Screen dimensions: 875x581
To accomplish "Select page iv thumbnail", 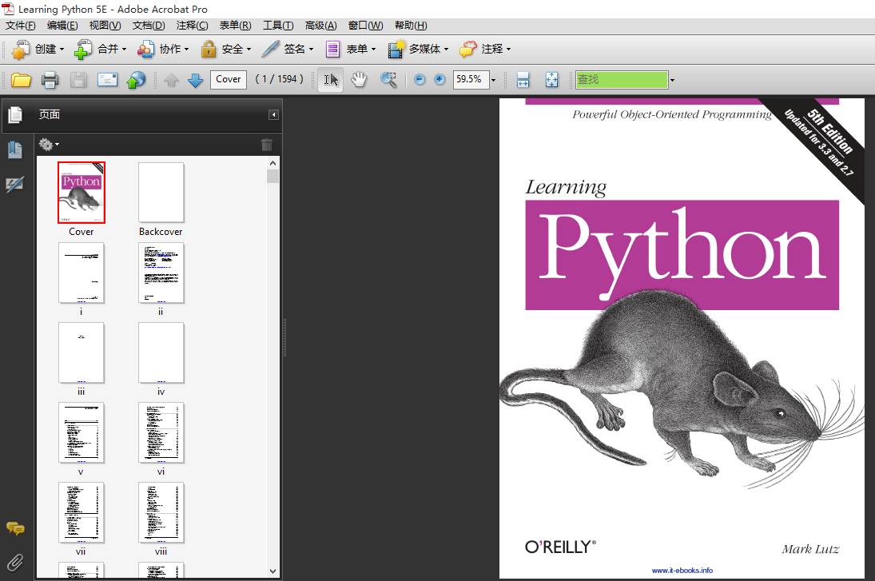I will coord(161,352).
